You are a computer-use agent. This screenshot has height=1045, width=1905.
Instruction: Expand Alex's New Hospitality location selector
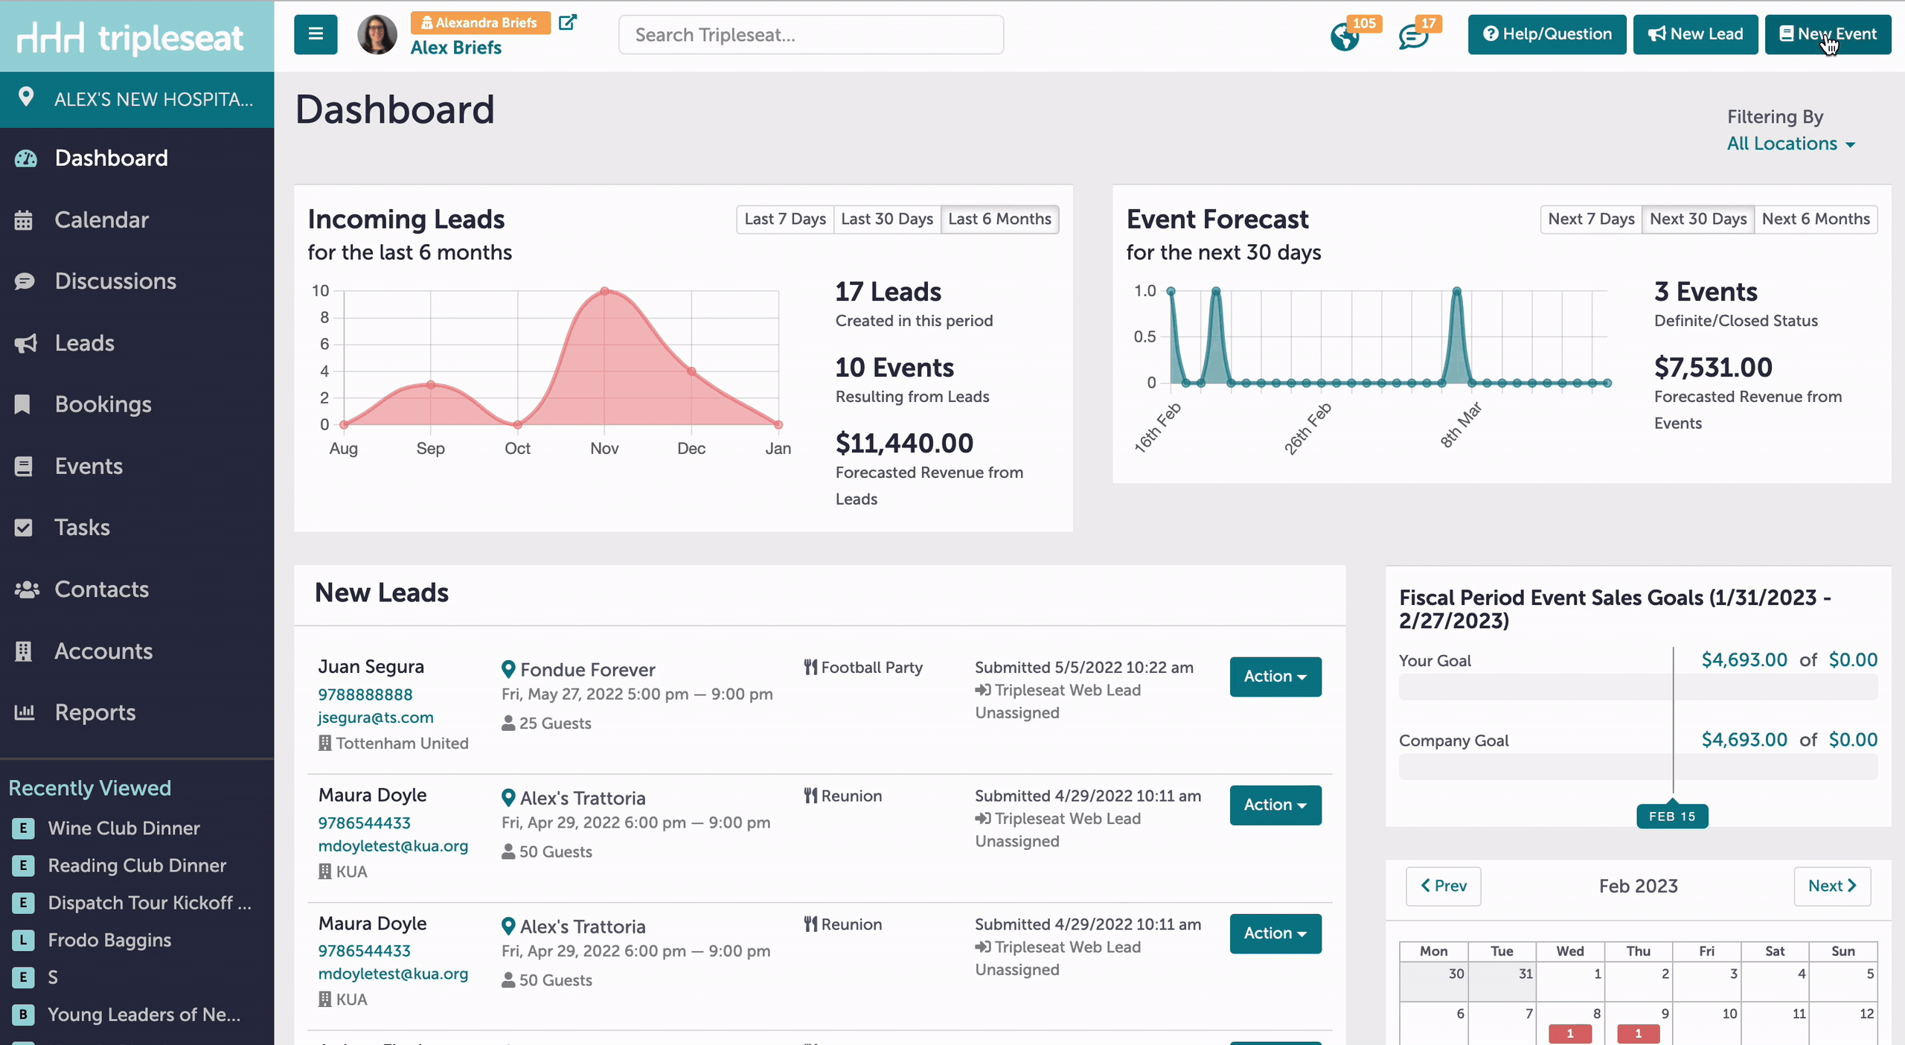click(x=137, y=99)
